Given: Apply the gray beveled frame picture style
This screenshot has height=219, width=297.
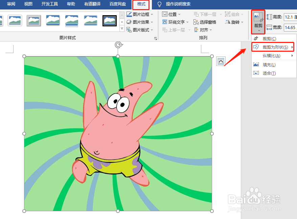Looking at the screenshot, I should coord(34,20).
